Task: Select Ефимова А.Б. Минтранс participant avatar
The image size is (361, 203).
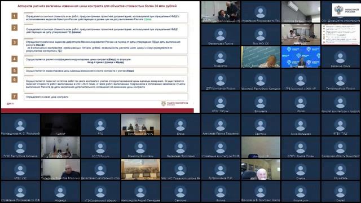Action: tap(261, 192)
